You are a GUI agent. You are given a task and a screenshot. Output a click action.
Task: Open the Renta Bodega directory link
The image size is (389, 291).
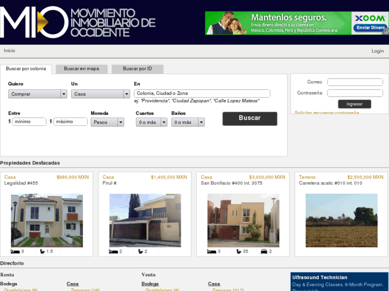(9, 284)
